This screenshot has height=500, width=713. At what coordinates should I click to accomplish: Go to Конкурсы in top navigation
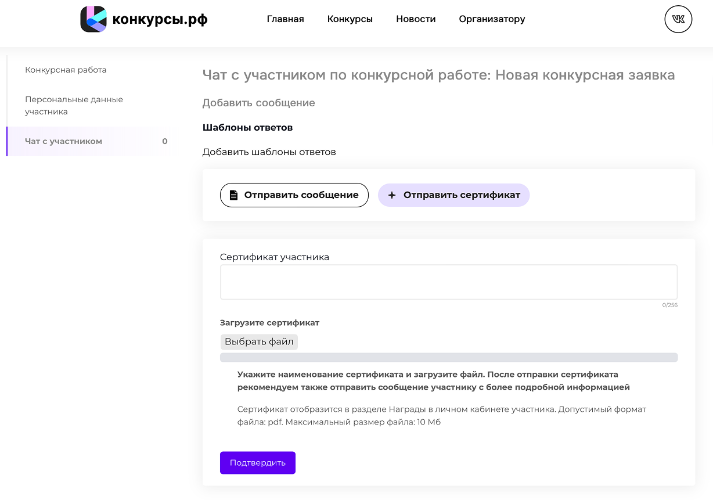(350, 19)
